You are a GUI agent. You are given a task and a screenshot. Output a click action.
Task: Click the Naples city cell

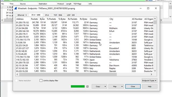pyautogui.click(x=112, y=68)
